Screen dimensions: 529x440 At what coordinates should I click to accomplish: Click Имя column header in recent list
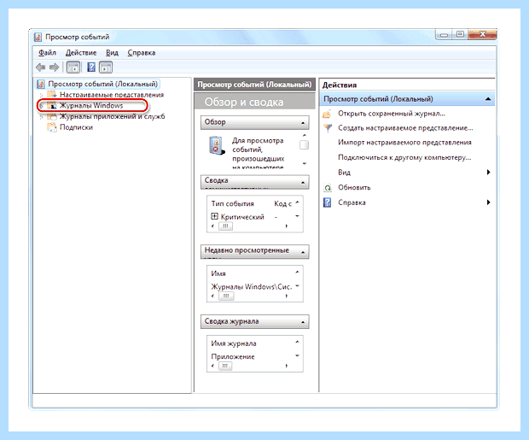[218, 273]
